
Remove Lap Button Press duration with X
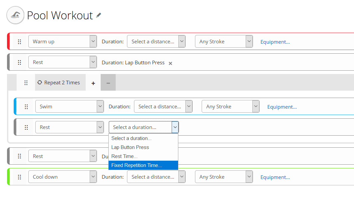[x=170, y=63]
